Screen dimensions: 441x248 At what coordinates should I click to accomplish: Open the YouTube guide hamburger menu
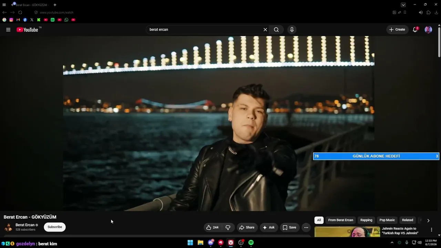[8, 30]
